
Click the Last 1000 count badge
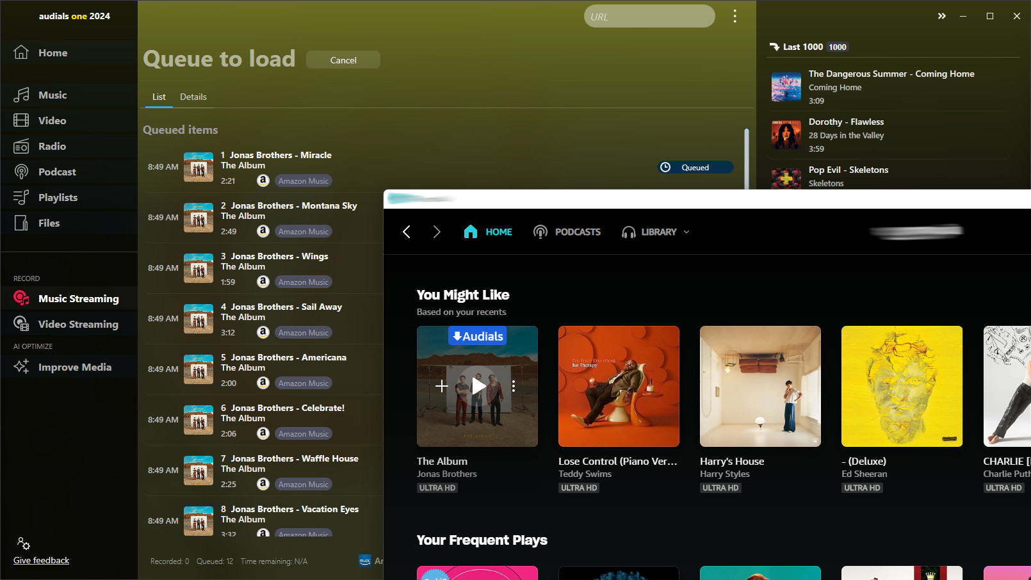(837, 47)
